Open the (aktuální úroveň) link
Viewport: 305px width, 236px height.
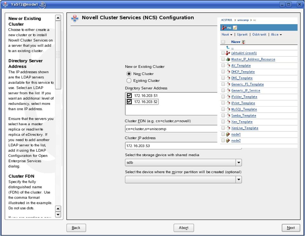tap(244, 53)
